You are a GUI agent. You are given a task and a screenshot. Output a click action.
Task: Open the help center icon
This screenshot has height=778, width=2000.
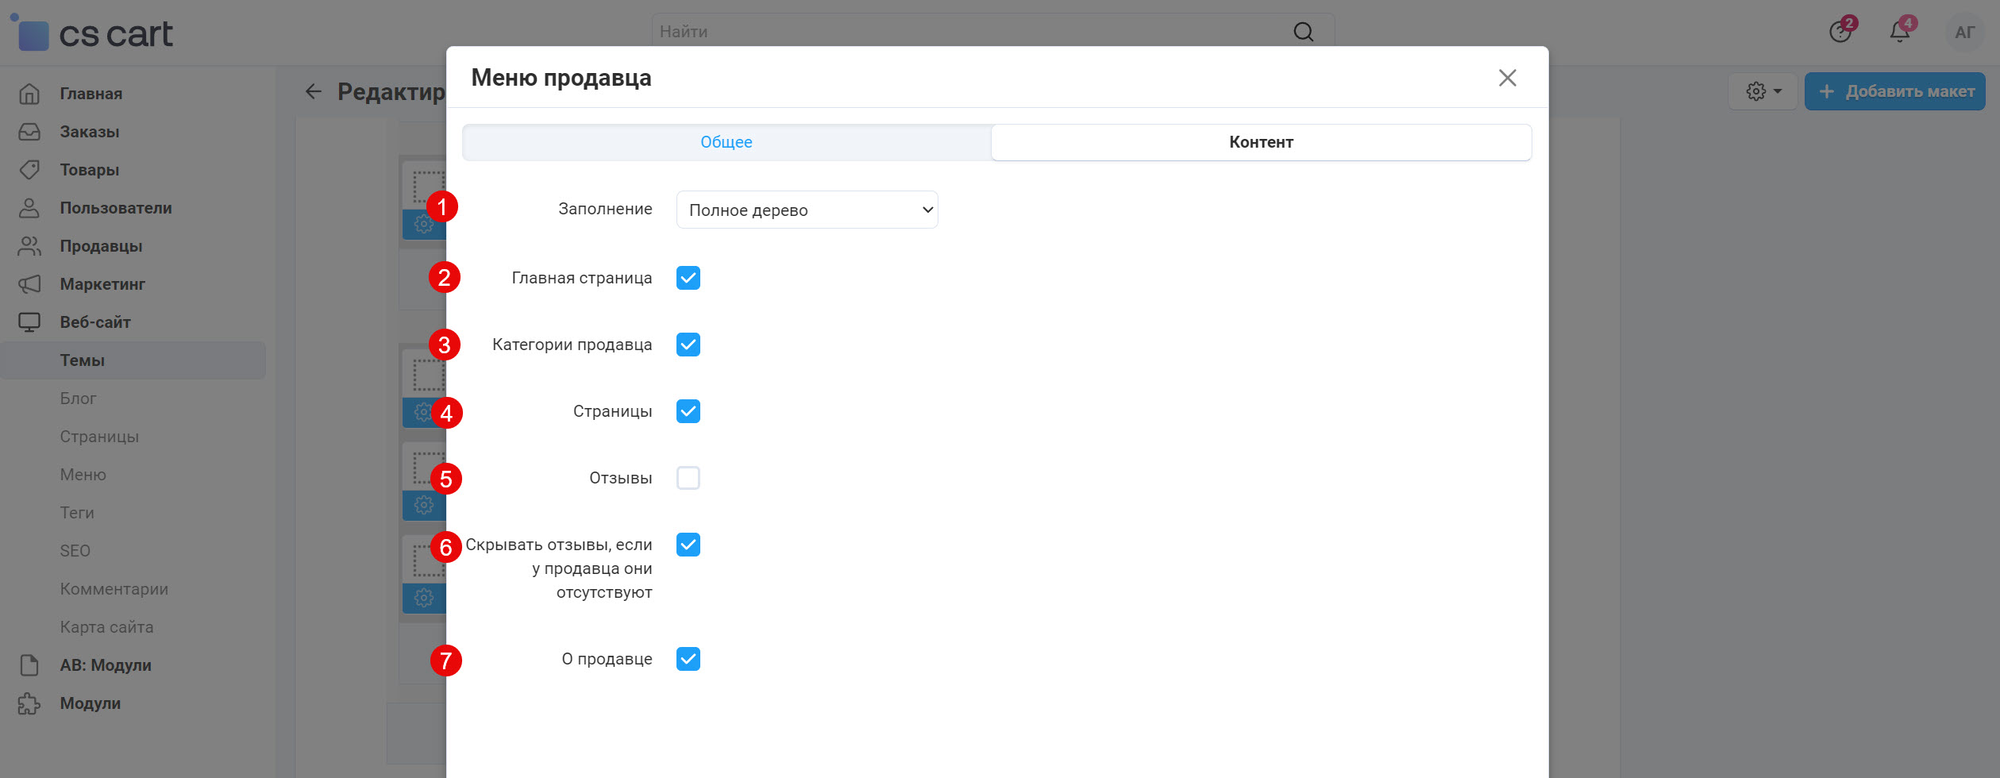click(x=1840, y=32)
